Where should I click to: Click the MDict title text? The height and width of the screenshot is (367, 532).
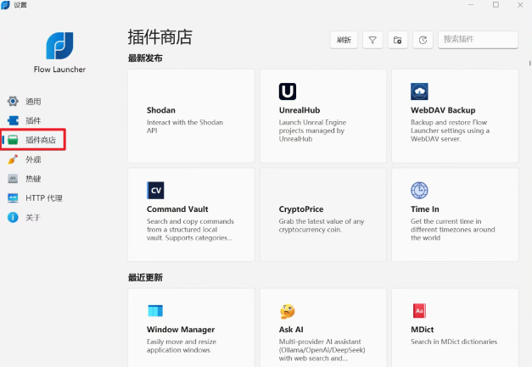click(x=422, y=330)
